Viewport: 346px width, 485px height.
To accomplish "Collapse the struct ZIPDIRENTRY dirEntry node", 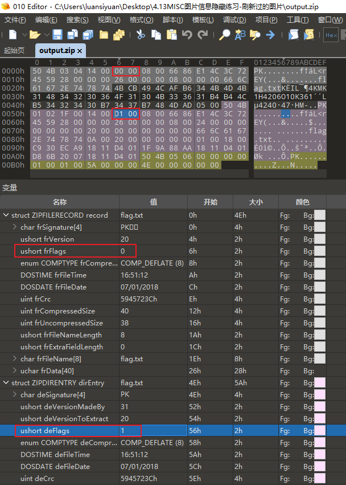I will tap(6, 383).
